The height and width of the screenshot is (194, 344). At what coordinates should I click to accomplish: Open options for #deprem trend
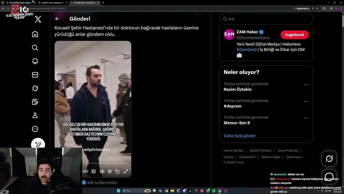click(x=306, y=101)
